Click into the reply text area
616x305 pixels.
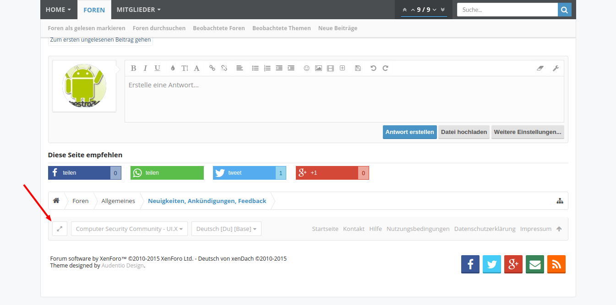pos(343,99)
